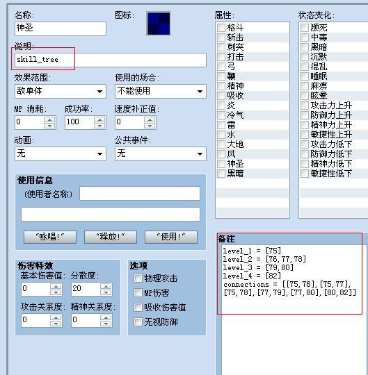Image resolution: width=368 pixels, height=375 pixels.
Task: Tick the 黑暗 attribute checkbox
Action: pos(221,173)
